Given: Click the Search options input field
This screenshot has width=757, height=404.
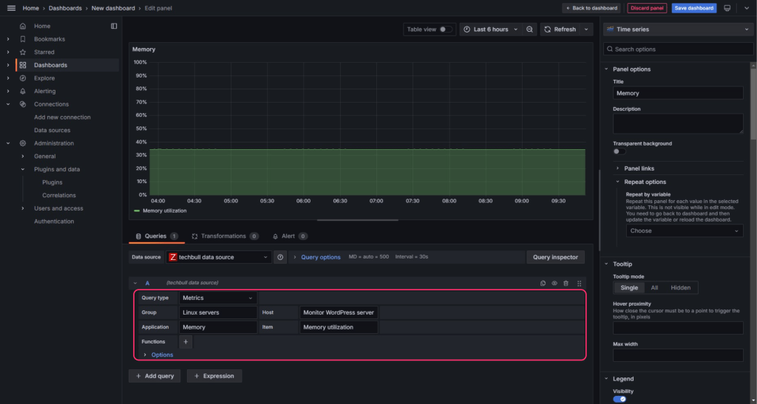Looking at the screenshot, I should 678,49.
